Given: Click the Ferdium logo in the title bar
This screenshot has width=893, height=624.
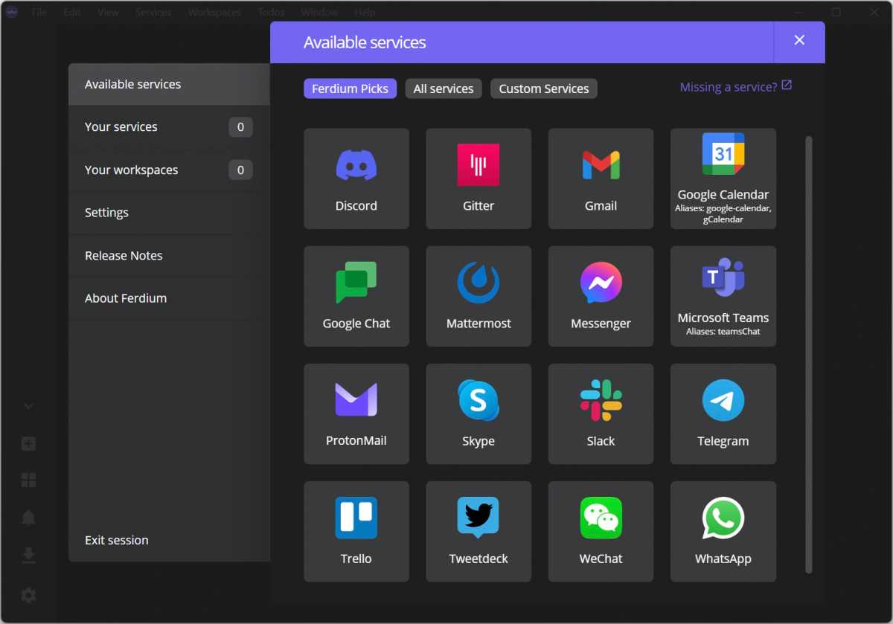Looking at the screenshot, I should [10, 12].
